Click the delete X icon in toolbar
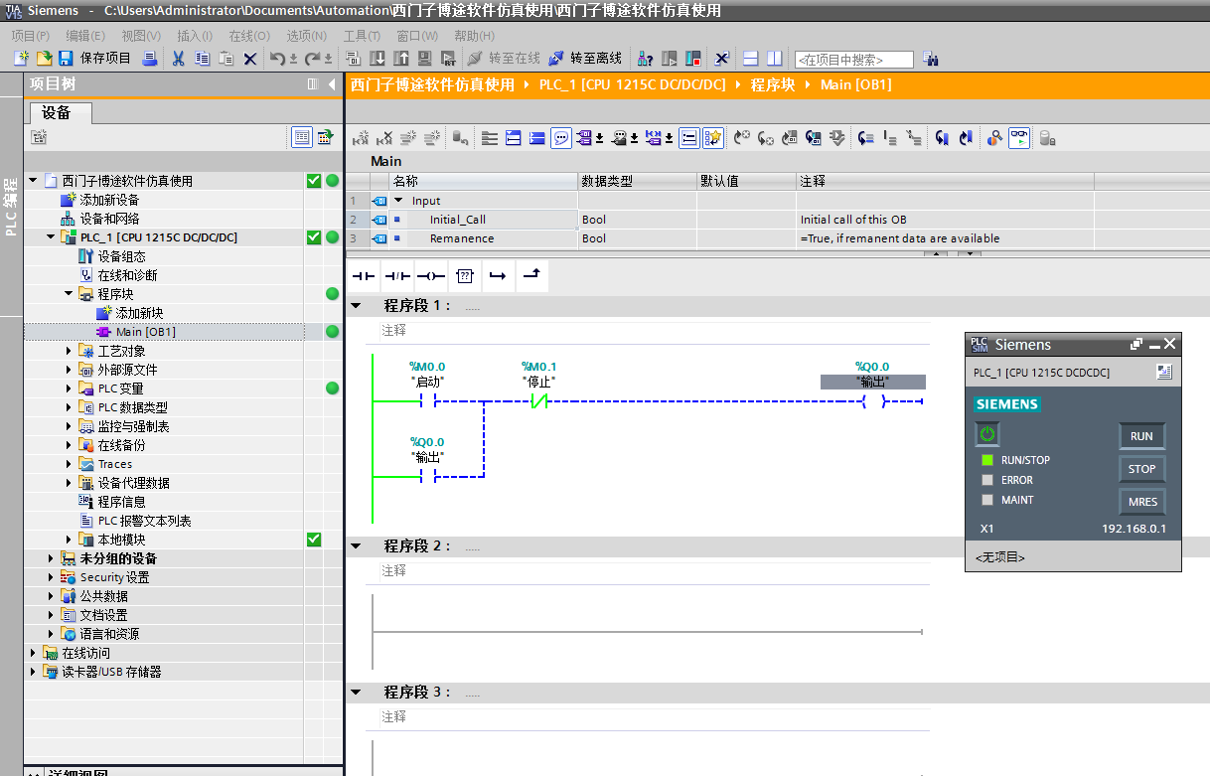This screenshot has width=1210, height=776. [250, 59]
